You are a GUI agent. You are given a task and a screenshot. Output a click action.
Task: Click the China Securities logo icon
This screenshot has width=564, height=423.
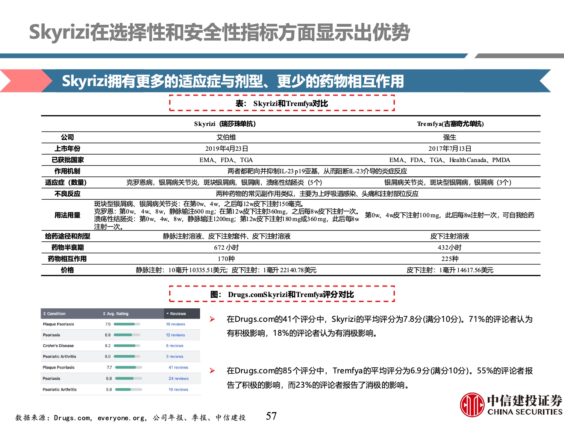[472, 405]
